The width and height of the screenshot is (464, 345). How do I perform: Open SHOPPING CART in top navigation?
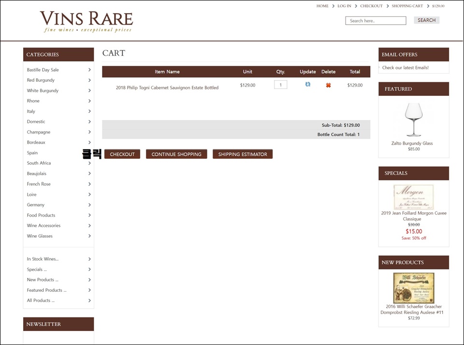click(407, 6)
